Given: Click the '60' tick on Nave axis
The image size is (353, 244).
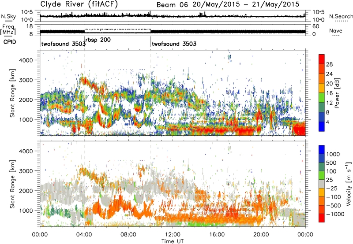Looking at the screenshot, I should point(316,26).
